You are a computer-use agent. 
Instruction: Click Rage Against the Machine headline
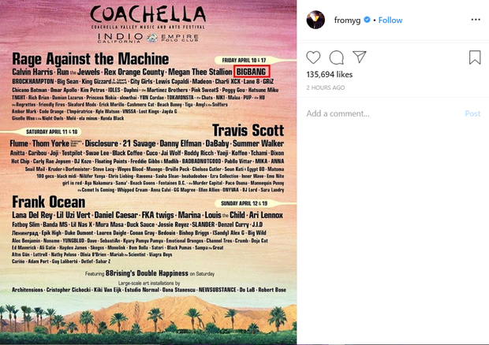coord(91,59)
